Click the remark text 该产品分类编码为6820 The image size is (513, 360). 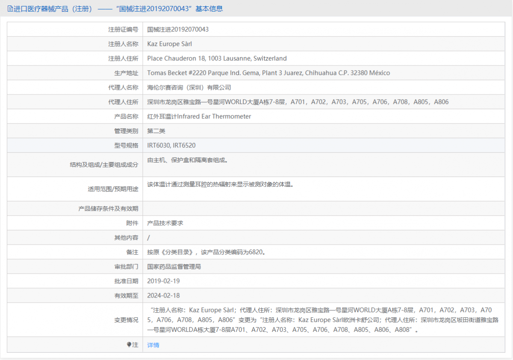(x=233, y=252)
